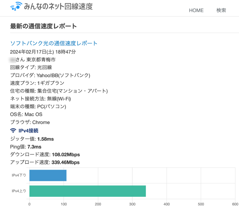Click the ブラウザ: Chrome line

(30, 122)
